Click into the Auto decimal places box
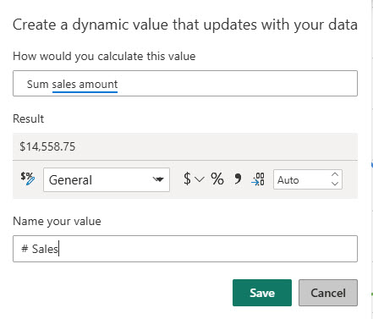Viewport: 373px width, 319px height. tap(301, 179)
